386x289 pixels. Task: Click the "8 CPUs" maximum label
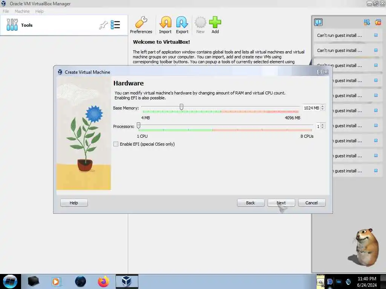(x=307, y=136)
